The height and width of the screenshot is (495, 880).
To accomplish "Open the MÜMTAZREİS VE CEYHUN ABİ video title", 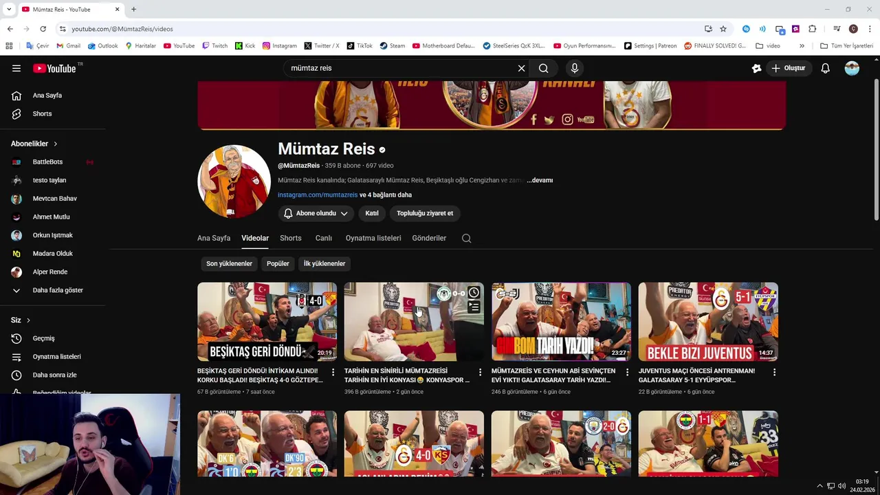I will pyautogui.click(x=553, y=375).
